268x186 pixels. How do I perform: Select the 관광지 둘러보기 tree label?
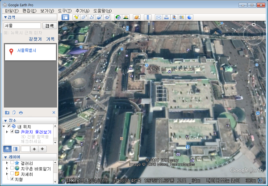click(36, 132)
